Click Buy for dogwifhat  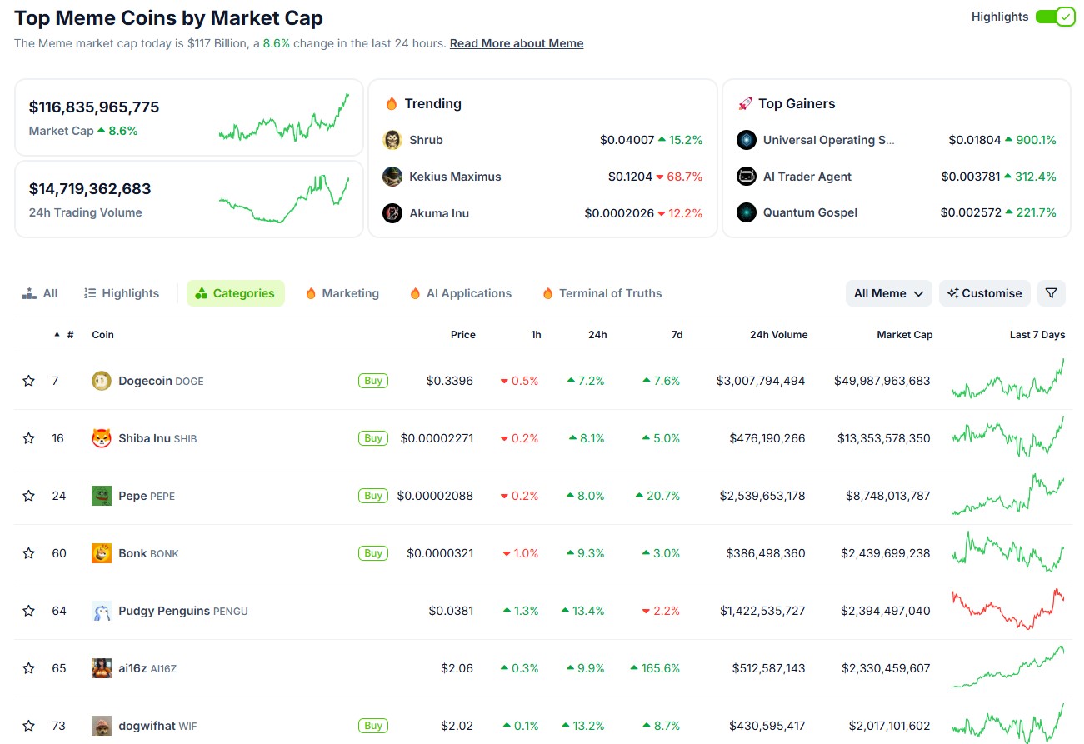[x=373, y=726]
